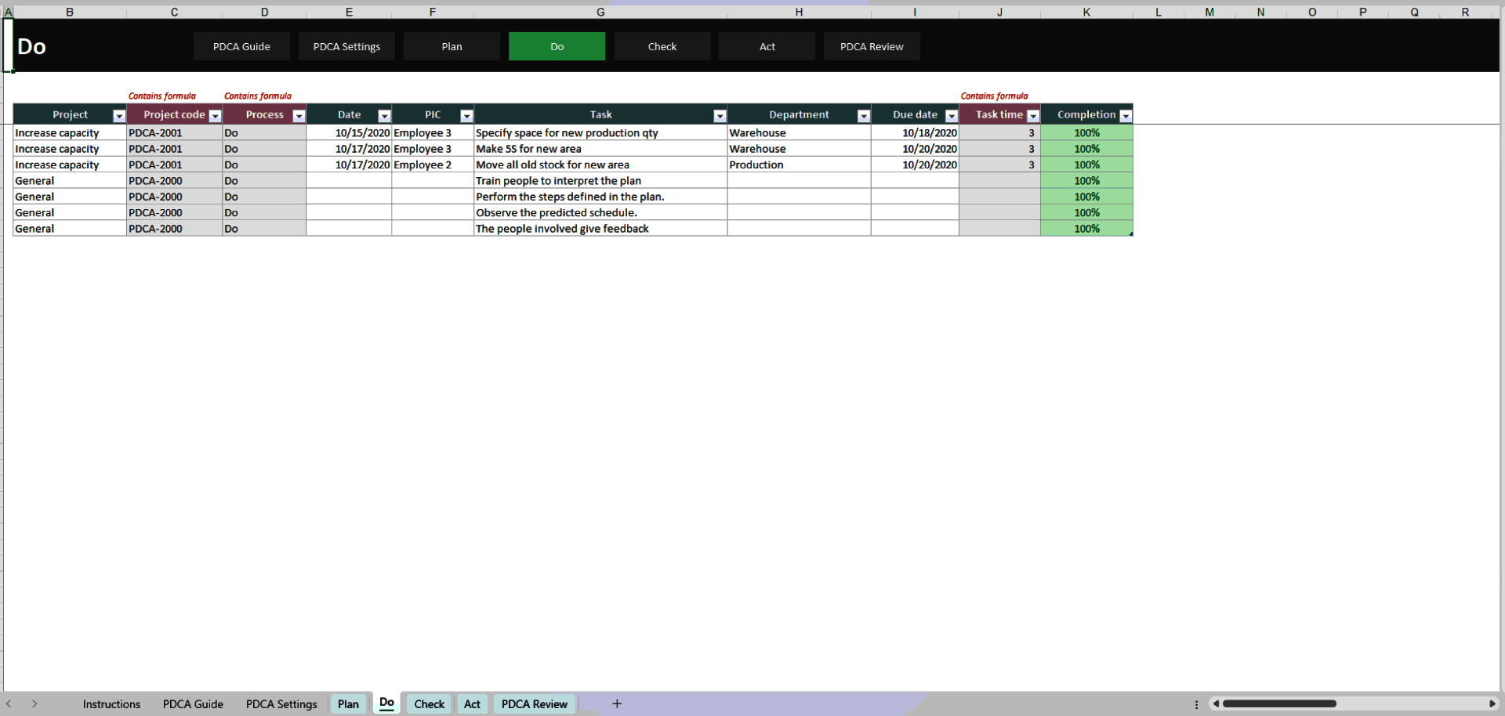Switch to the Instructions sheet tab
This screenshot has height=716, width=1505.
pyautogui.click(x=111, y=703)
